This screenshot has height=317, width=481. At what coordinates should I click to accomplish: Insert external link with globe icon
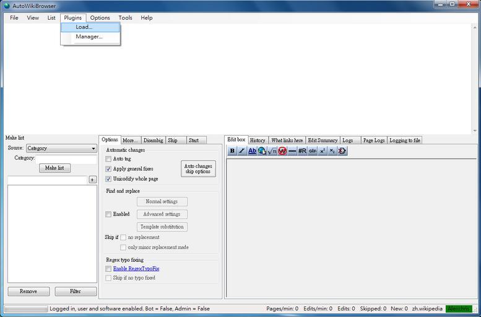click(x=262, y=151)
